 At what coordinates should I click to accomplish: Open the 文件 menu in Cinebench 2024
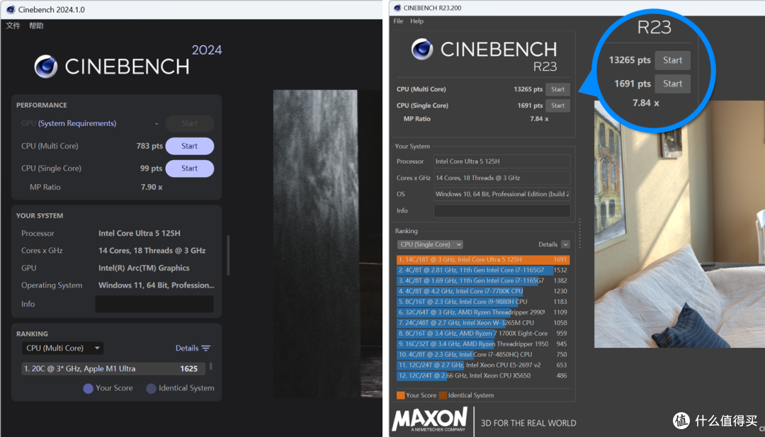click(x=13, y=25)
